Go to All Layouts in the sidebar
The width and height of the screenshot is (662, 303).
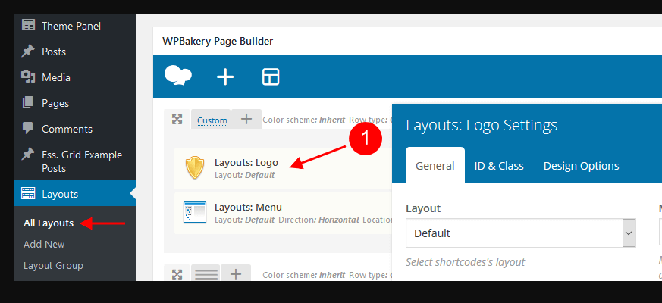coord(49,223)
